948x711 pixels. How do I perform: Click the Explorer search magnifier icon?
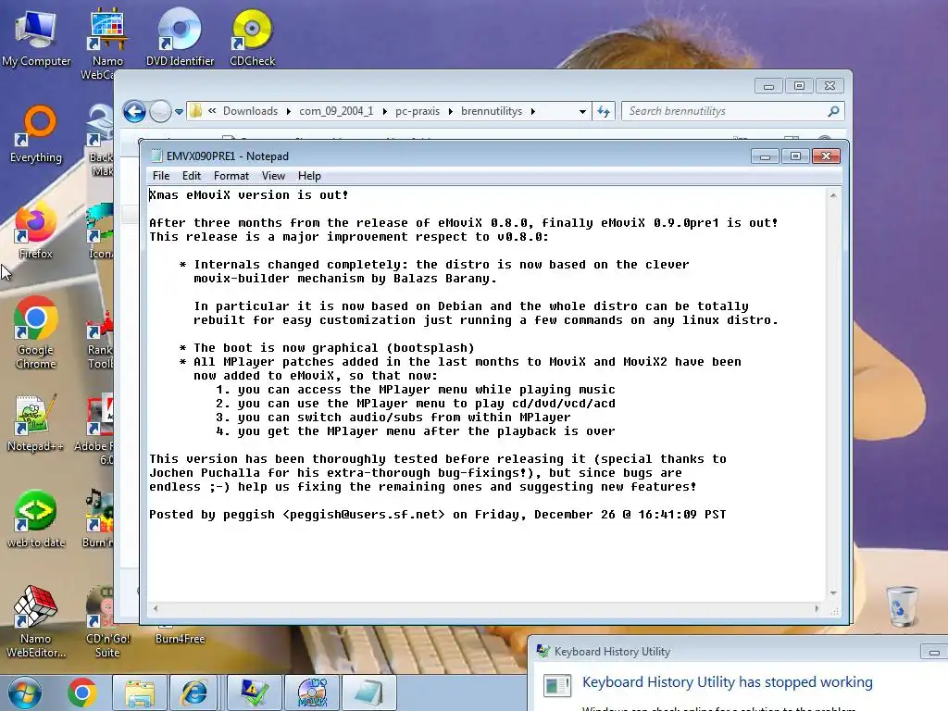pyautogui.click(x=833, y=111)
